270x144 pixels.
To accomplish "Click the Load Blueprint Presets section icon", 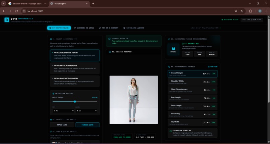I will click(x=51, y=132).
